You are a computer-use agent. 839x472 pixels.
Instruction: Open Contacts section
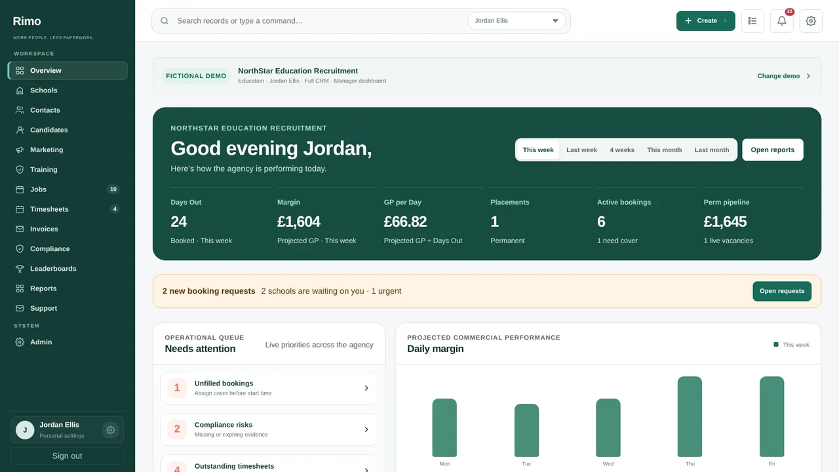[x=68, y=110]
